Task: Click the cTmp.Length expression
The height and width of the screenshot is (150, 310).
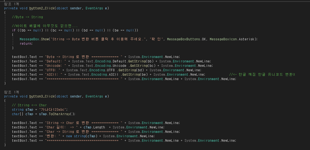Action: point(94,127)
